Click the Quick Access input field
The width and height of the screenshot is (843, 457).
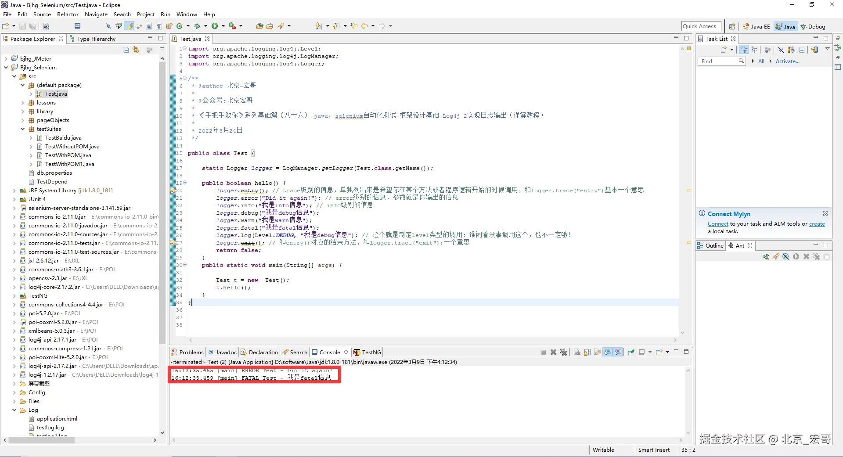(x=701, y=26)
